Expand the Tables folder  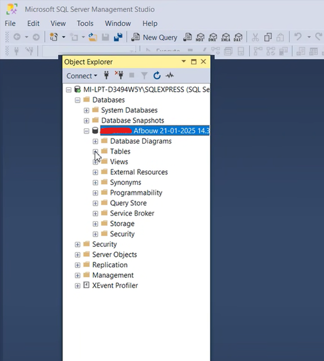tap(95, 151)
